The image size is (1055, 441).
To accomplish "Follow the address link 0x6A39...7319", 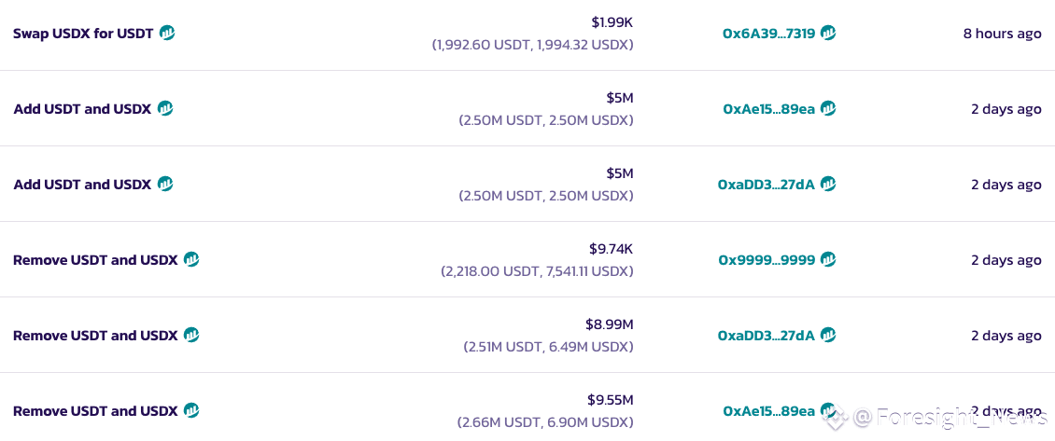I will coord(768,34).
